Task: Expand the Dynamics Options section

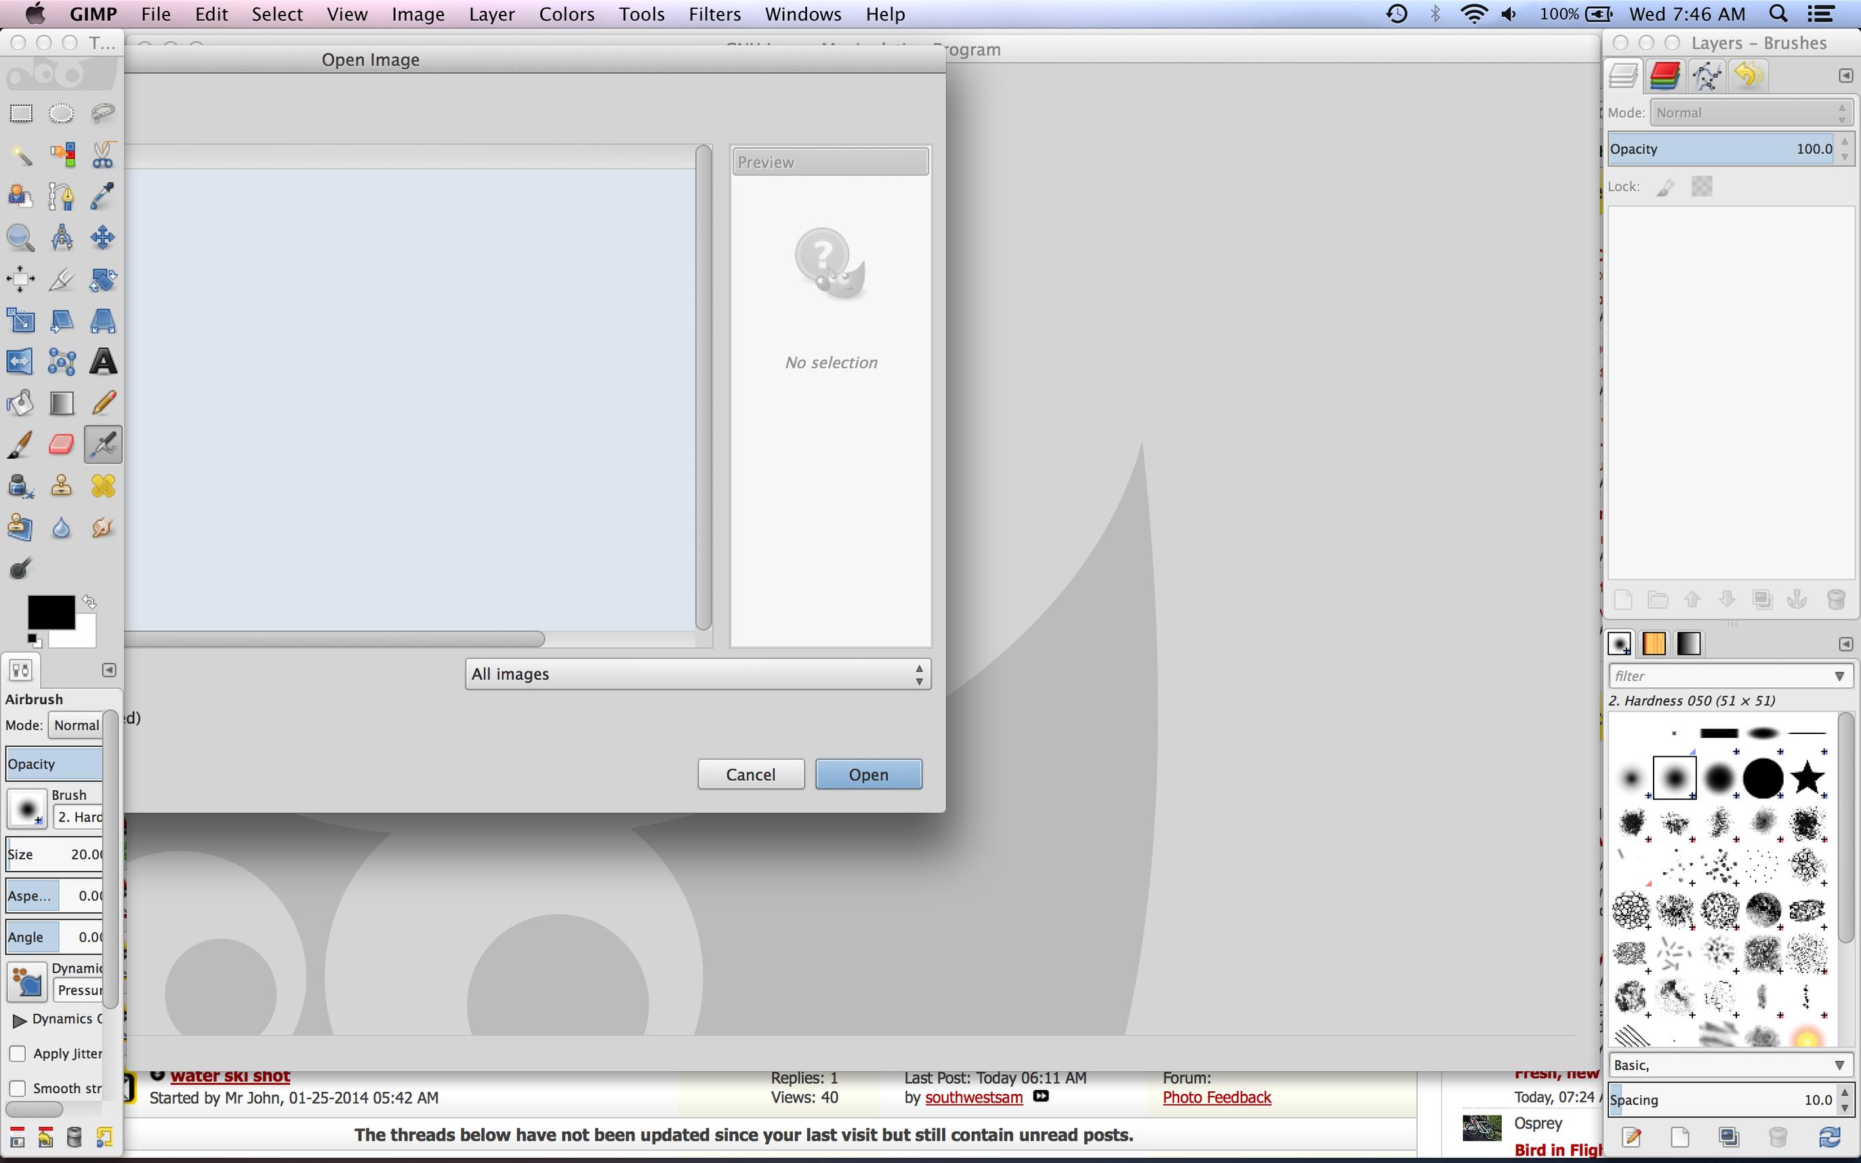Action: pyautogui.click(x=19, y=1020)
